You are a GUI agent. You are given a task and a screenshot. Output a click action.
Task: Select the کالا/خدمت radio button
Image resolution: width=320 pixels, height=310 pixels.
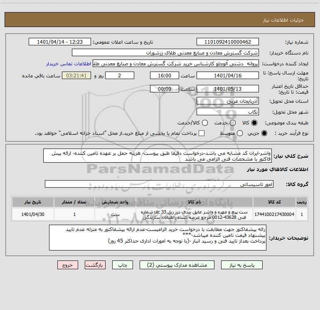point(205,123)
